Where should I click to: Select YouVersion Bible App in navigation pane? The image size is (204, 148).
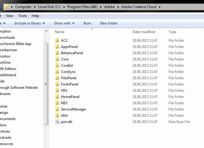click(x=16, y=44)
